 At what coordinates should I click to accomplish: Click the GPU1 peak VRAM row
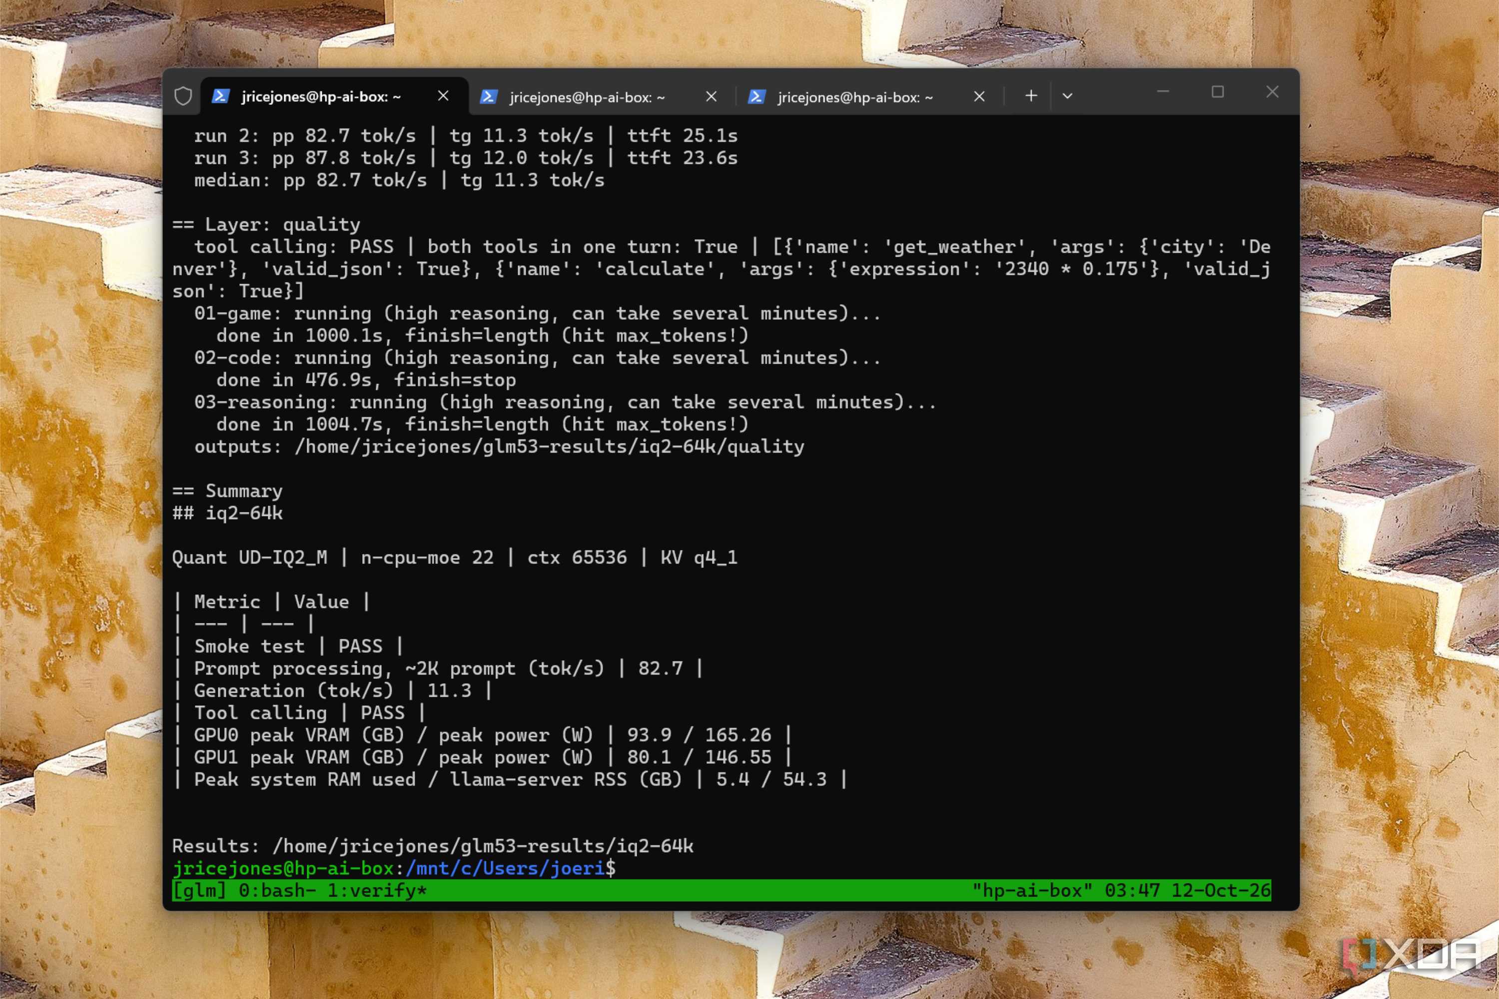click(x=483, y=758)
